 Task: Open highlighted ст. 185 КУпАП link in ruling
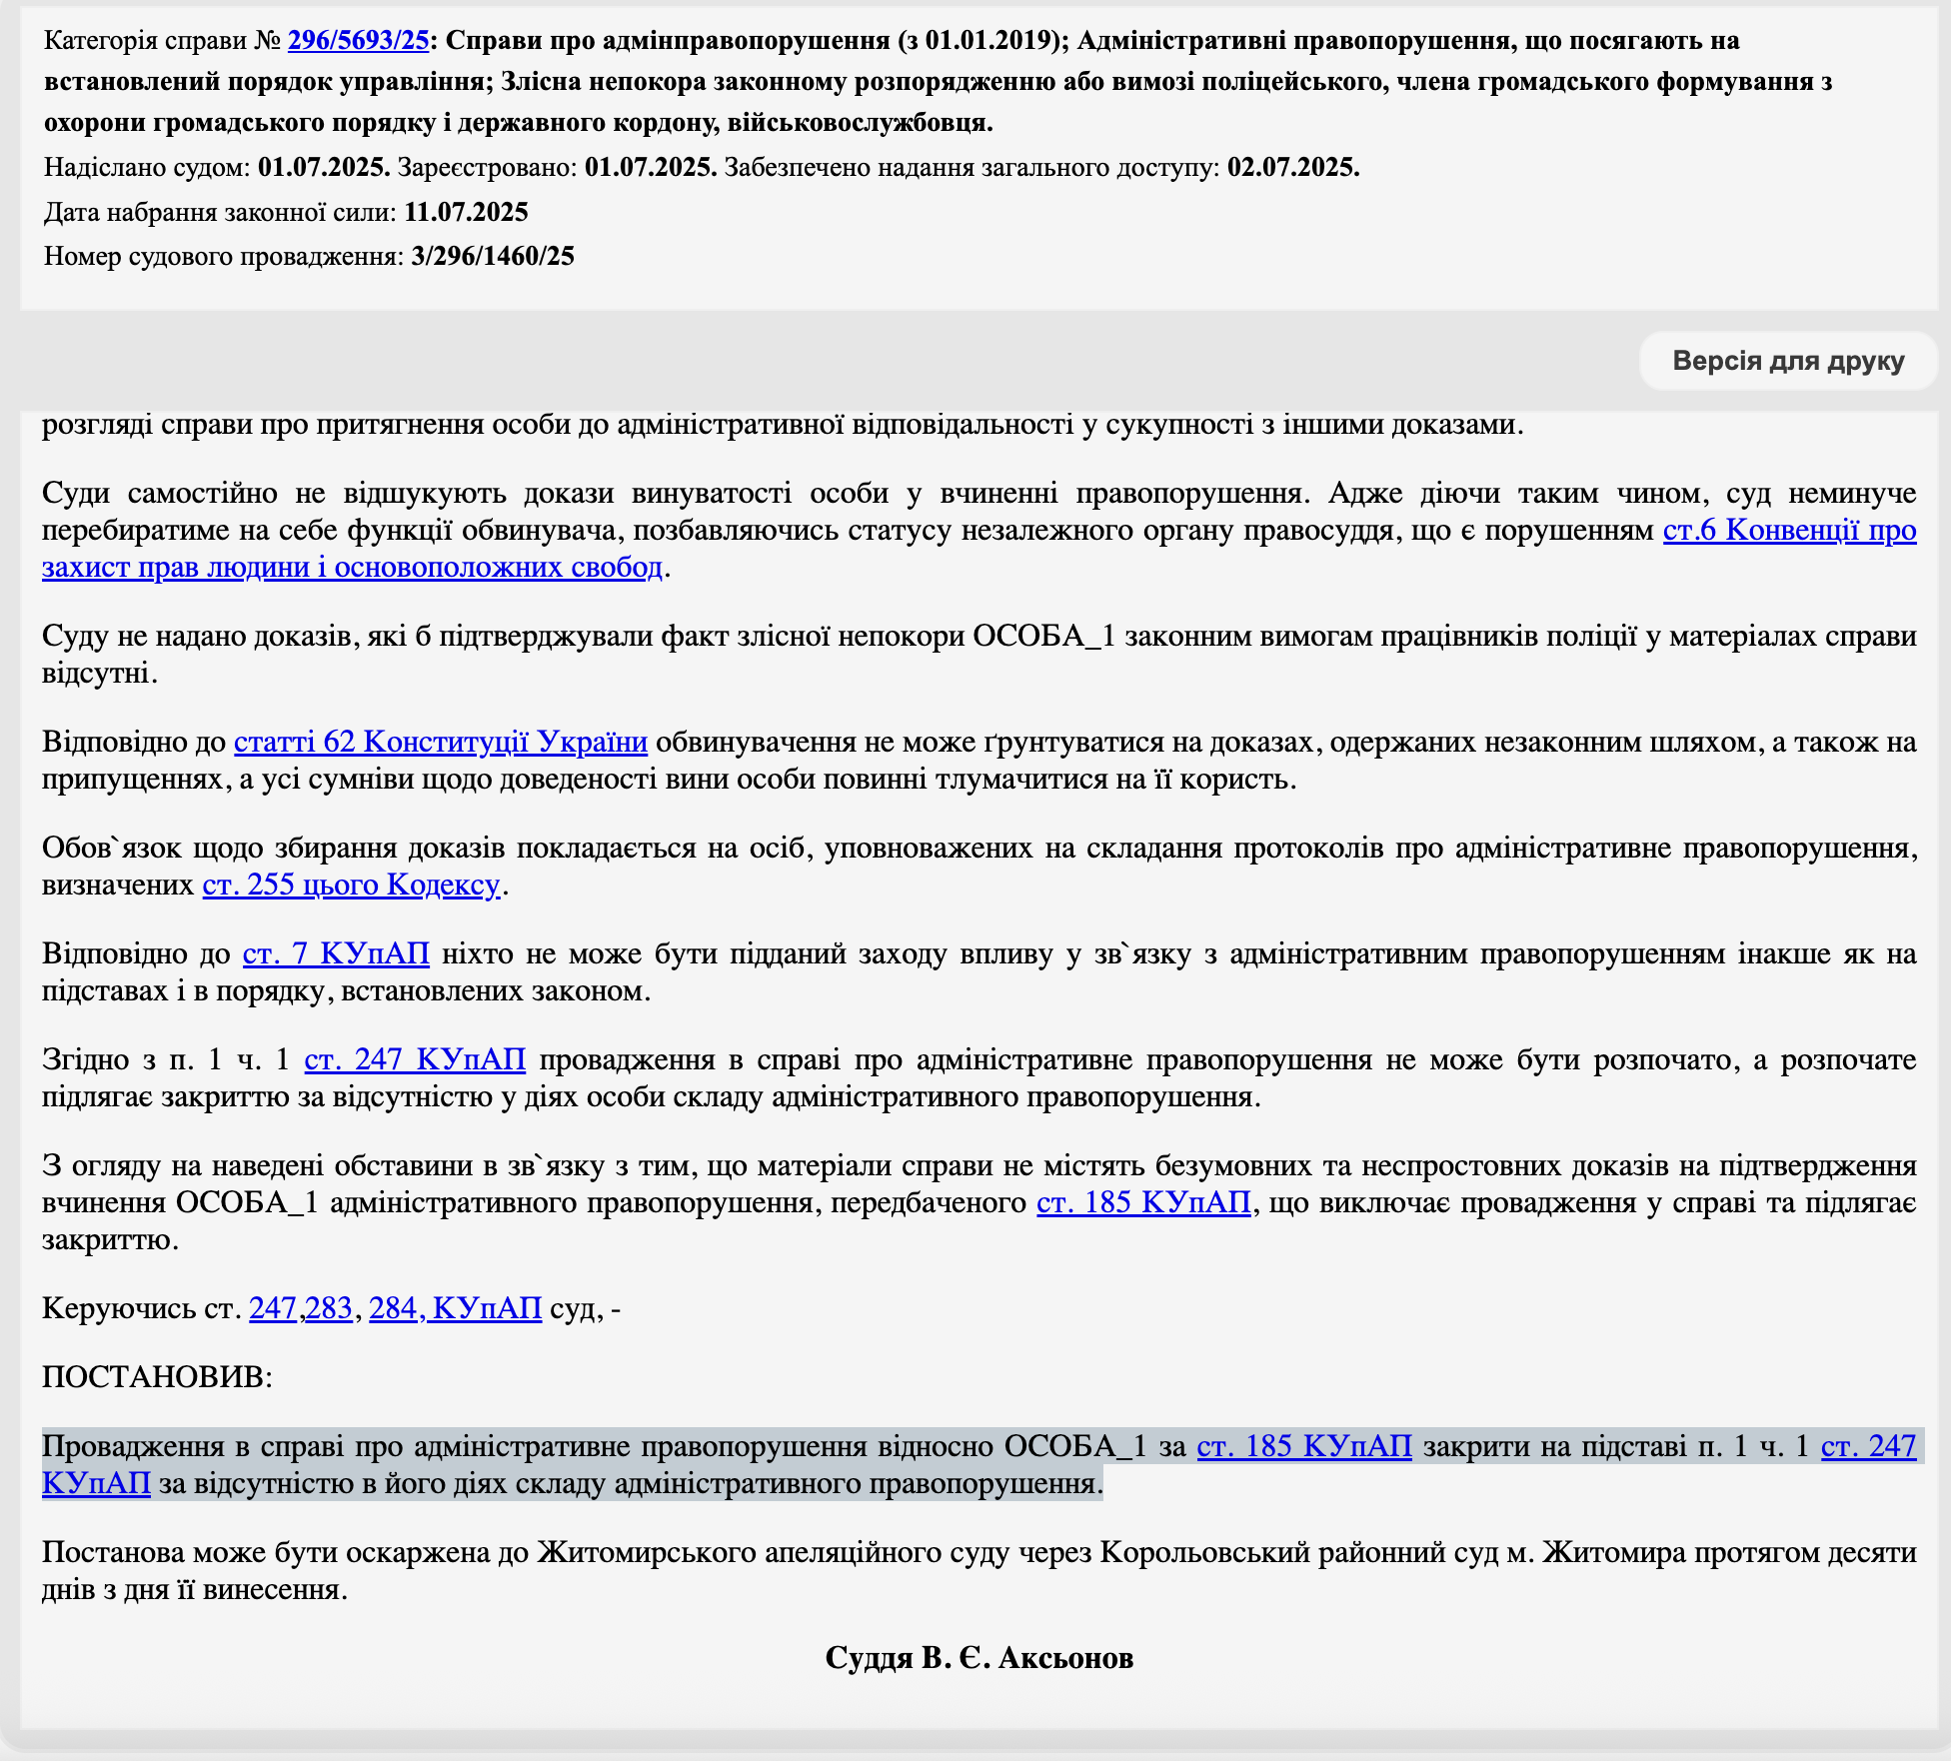point(1303,1447)
